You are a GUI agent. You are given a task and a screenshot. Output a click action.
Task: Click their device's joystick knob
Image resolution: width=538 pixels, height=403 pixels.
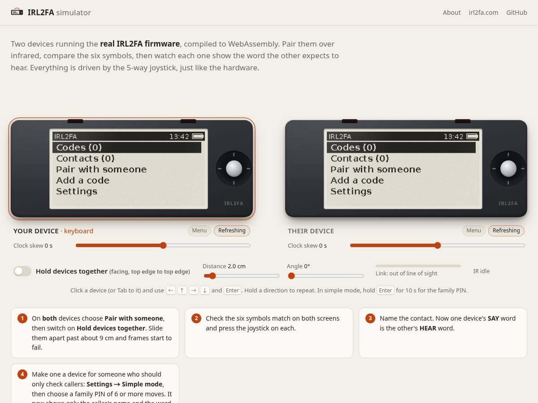tap(508, 169)
